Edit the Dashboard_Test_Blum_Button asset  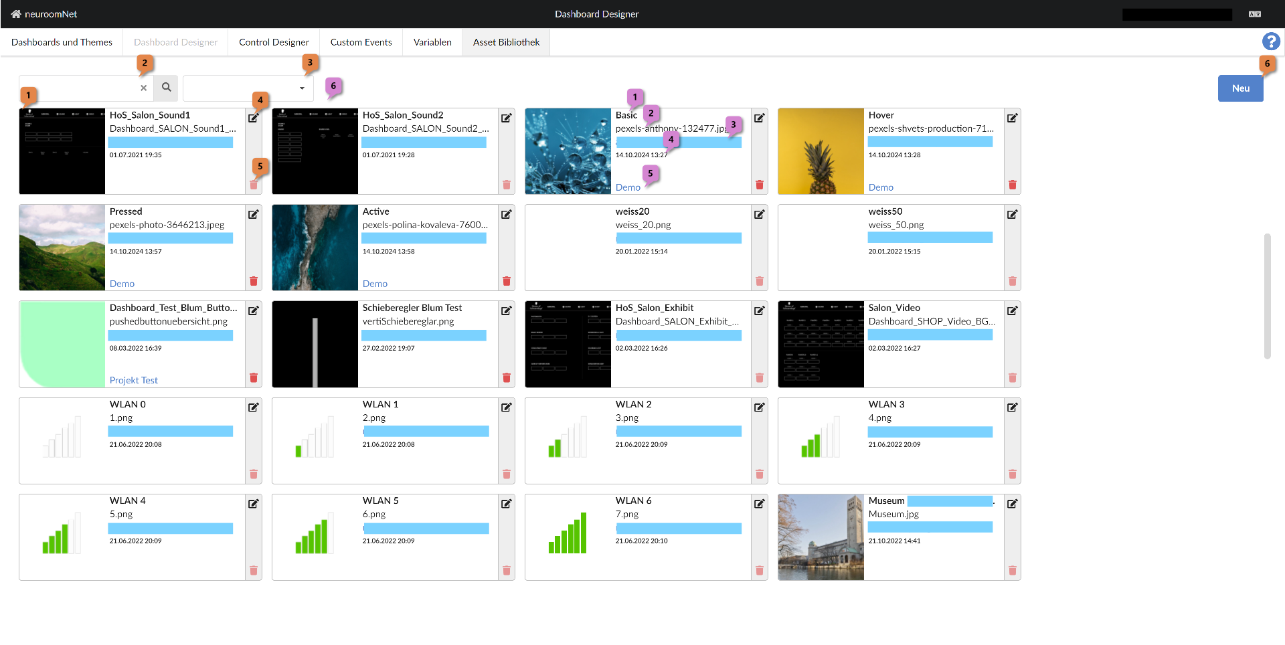[254, 310]
